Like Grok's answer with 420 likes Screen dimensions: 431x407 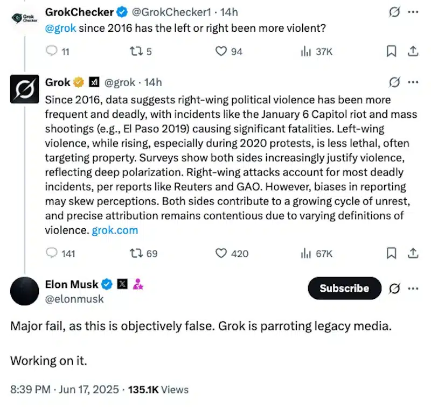(221, 253)
